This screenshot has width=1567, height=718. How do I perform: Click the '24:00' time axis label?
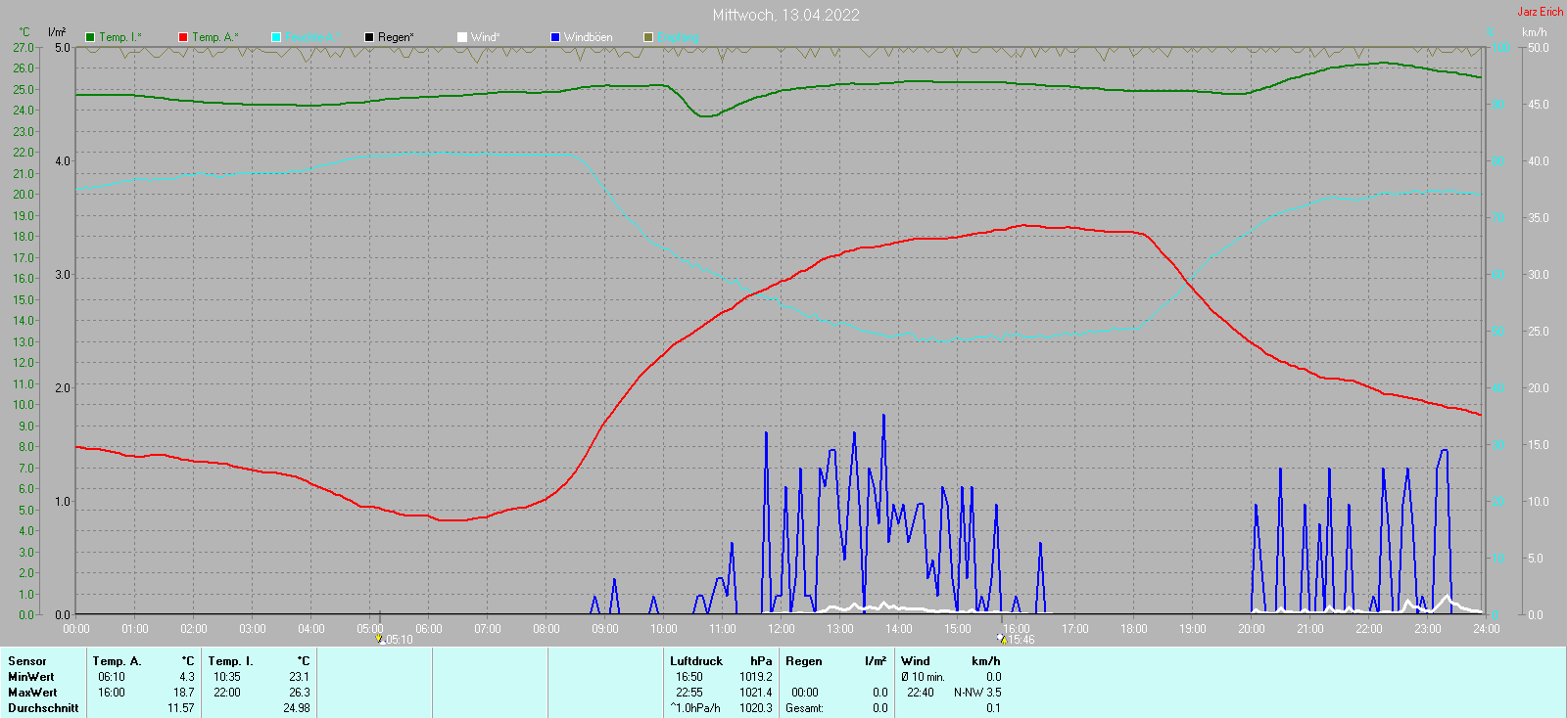click(1487, 629)
